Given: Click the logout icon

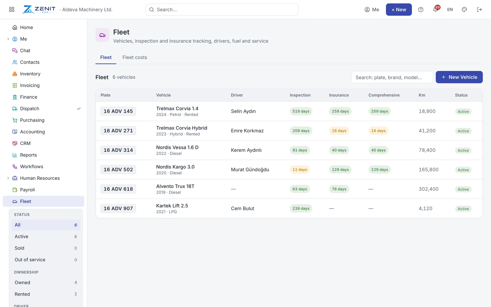Looking at the screenshot, I should coord(479,9).
